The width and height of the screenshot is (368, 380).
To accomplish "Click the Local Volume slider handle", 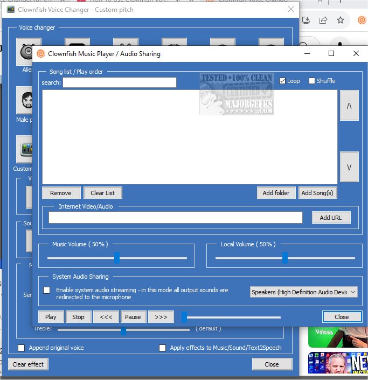I will click(x=285, y=258).
